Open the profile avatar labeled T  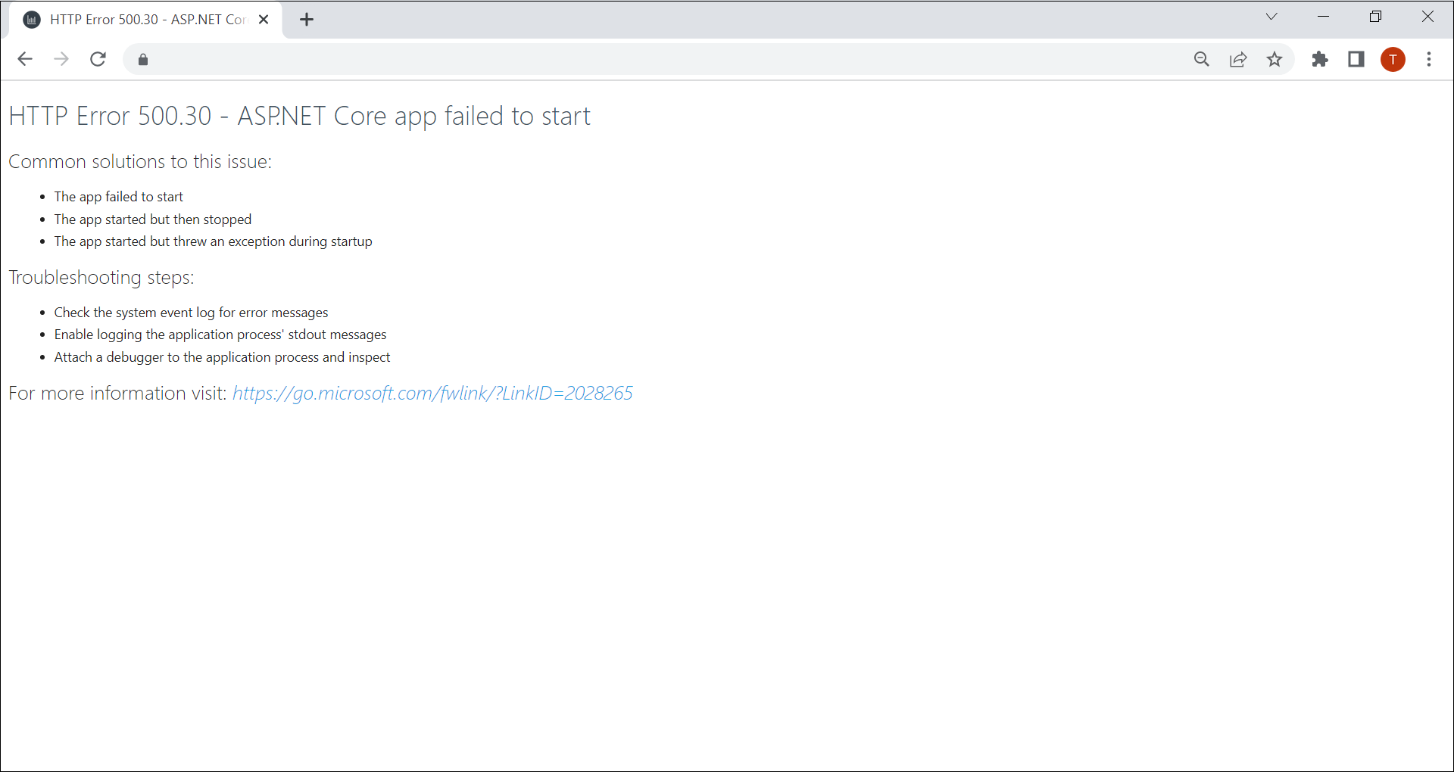(x=1393, y=59)
